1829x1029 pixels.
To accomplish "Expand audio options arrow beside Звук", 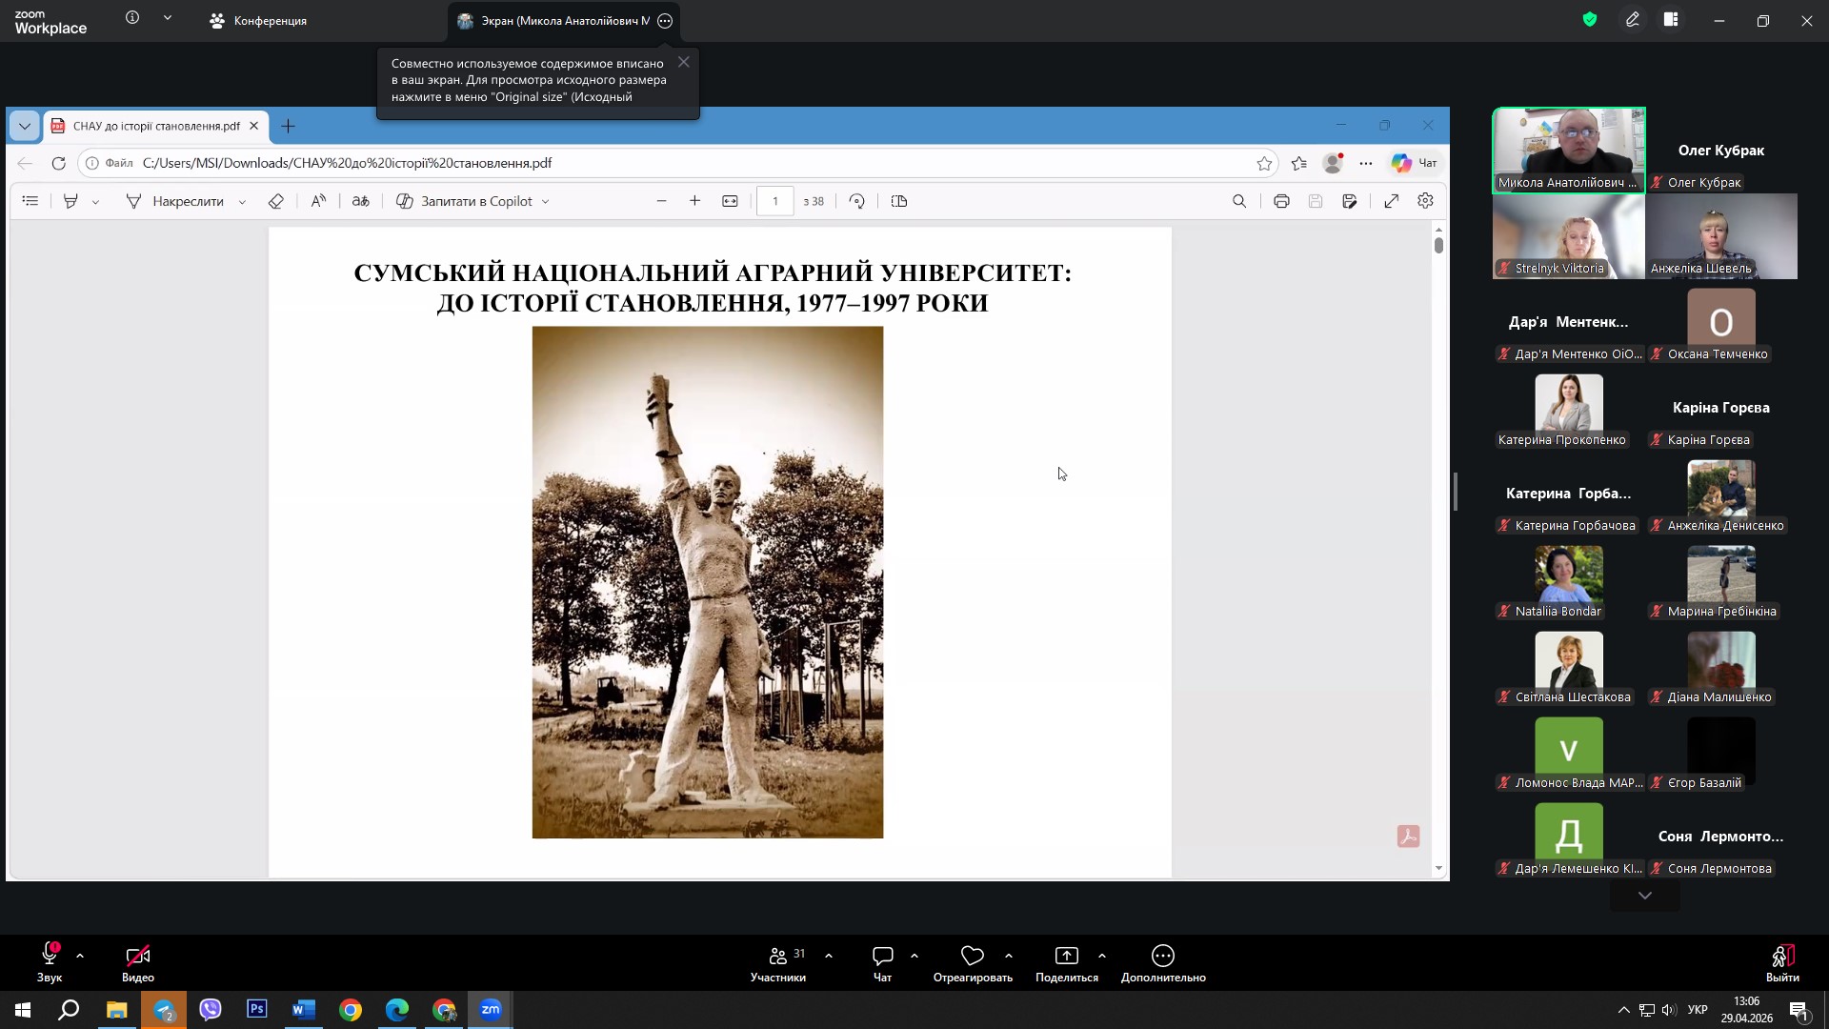I will pyautogui.click(x=80, y=956).
